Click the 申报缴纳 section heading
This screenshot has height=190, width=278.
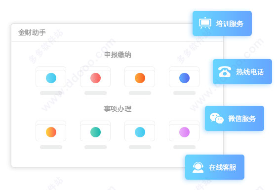[x=118, y=55]
